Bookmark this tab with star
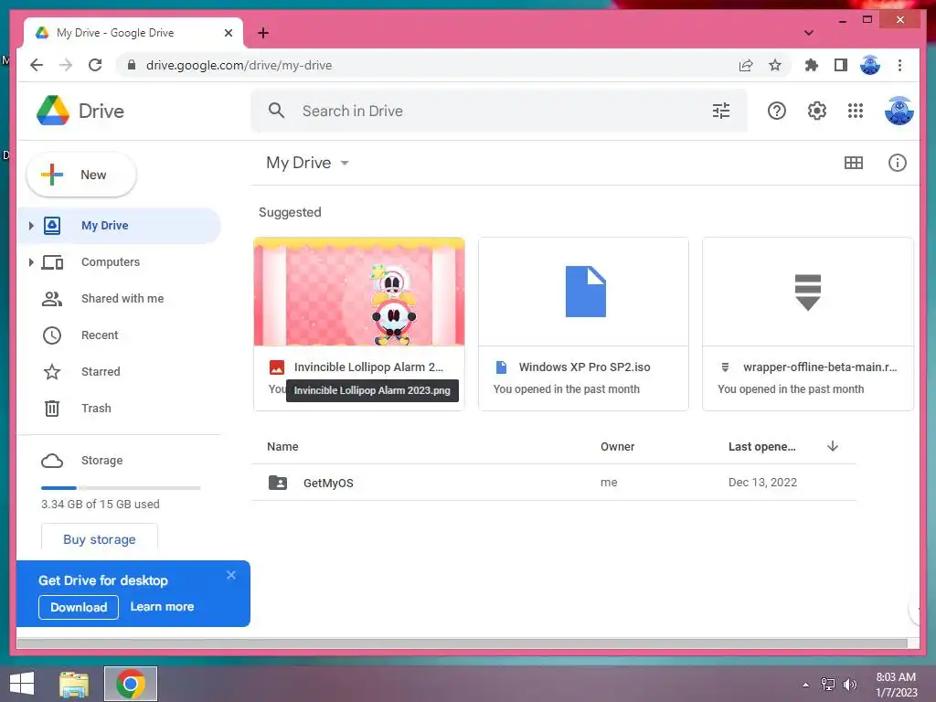This screenshot has height=702, width=936. tap(775, 65)
